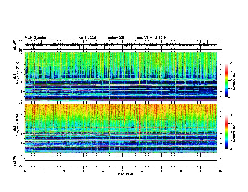
Task: Click the ch.1 spectrogram color scale bar
Action: tap(227, 80)
